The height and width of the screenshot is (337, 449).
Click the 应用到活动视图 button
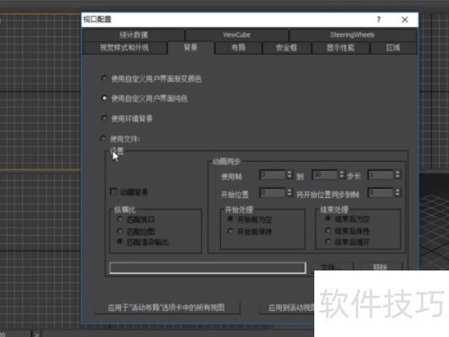click(x=287, y=307)
